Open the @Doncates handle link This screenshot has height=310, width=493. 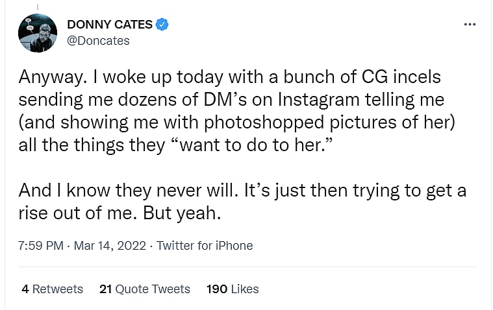click(x=98, y=40)
